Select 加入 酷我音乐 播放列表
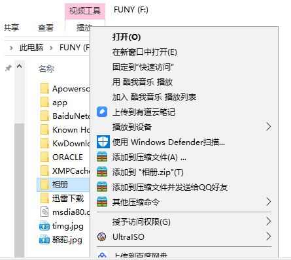 (154, 97)
